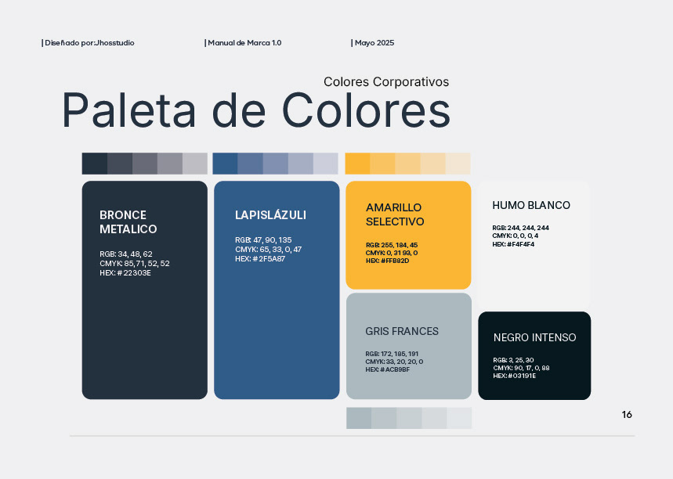Click the Diseñado por Jhosstudio header text
The width and height of the screenshot is (673, 479).
click(x=88, y=43)
